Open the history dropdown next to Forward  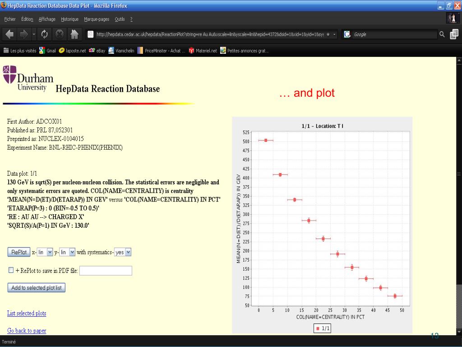[34, 34]
